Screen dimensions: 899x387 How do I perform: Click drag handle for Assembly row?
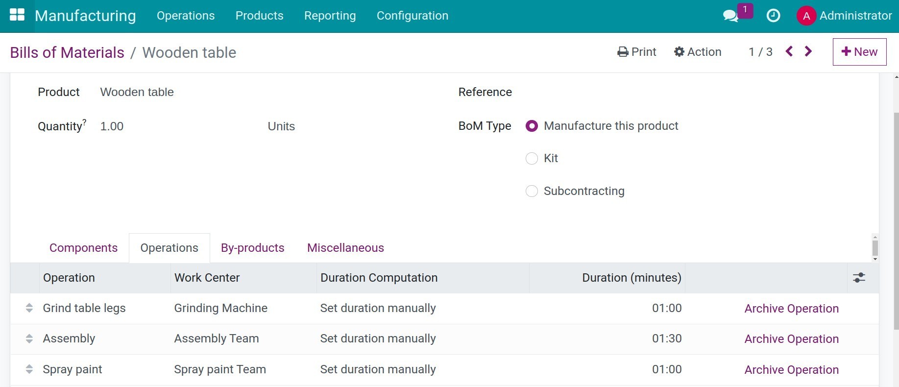[x=29, y=339]
